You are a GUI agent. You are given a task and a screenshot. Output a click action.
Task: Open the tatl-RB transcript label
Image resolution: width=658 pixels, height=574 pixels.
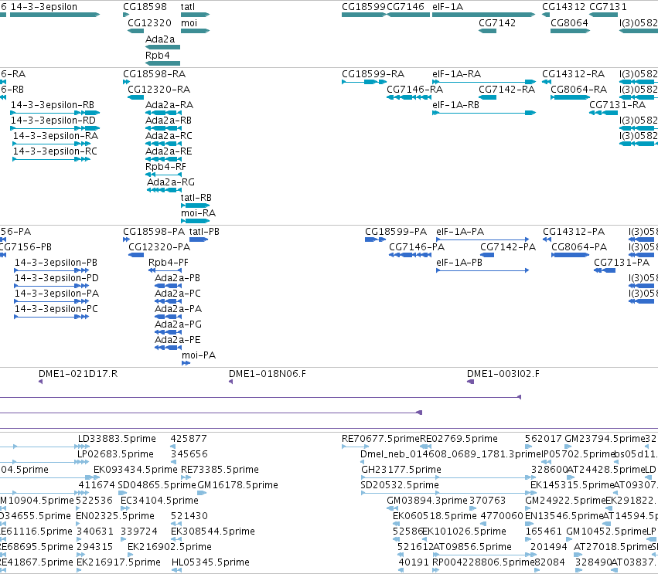tap(196, 198)
